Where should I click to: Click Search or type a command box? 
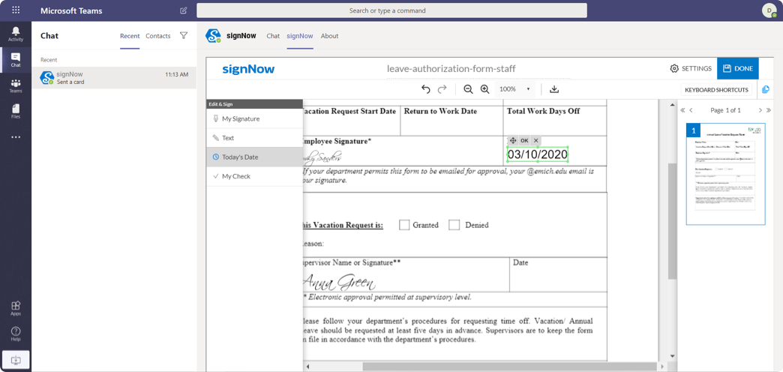click(x=391, y=10)
